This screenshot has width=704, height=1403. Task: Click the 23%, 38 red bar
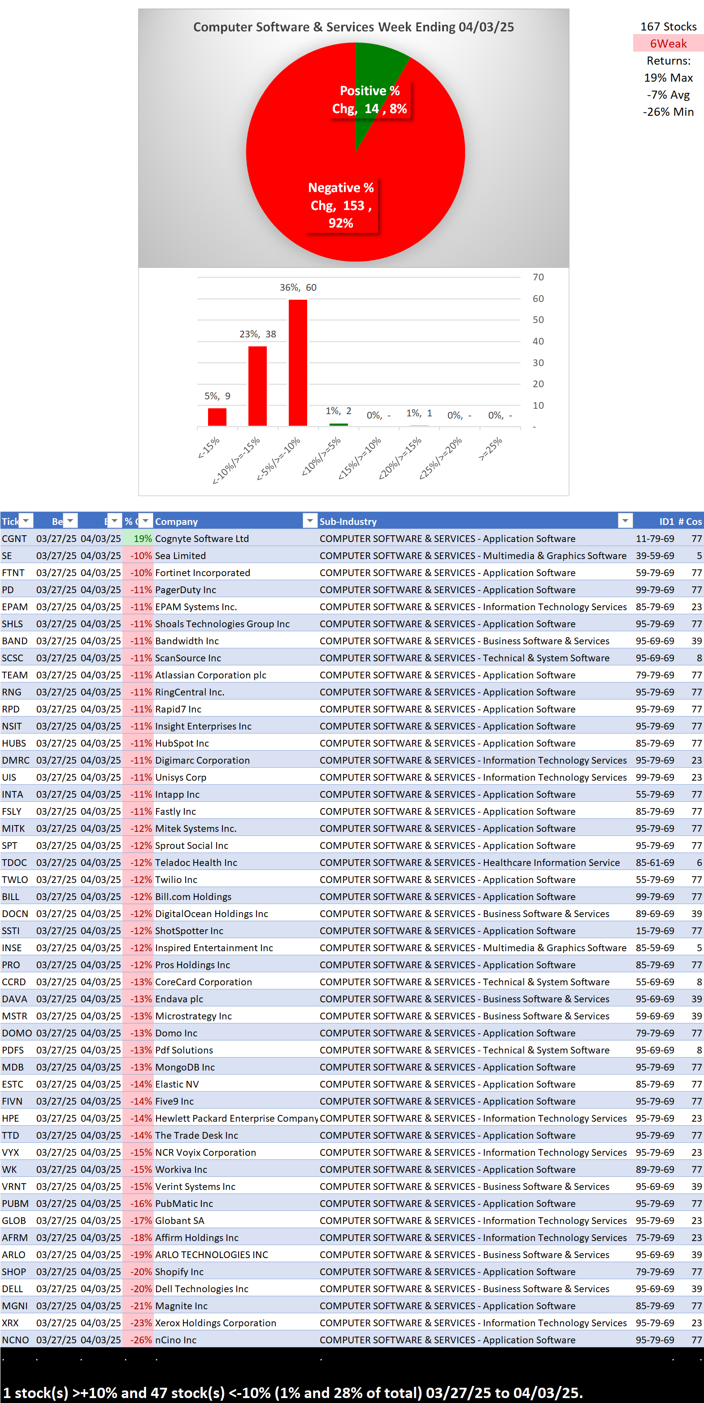coord(257,385)
